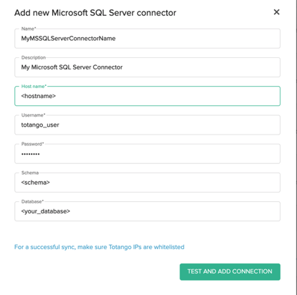
Task: Select the Host name input field
Action: click(x=147, y=96)
